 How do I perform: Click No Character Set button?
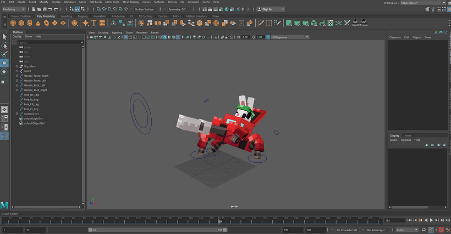tap(346, 230)
